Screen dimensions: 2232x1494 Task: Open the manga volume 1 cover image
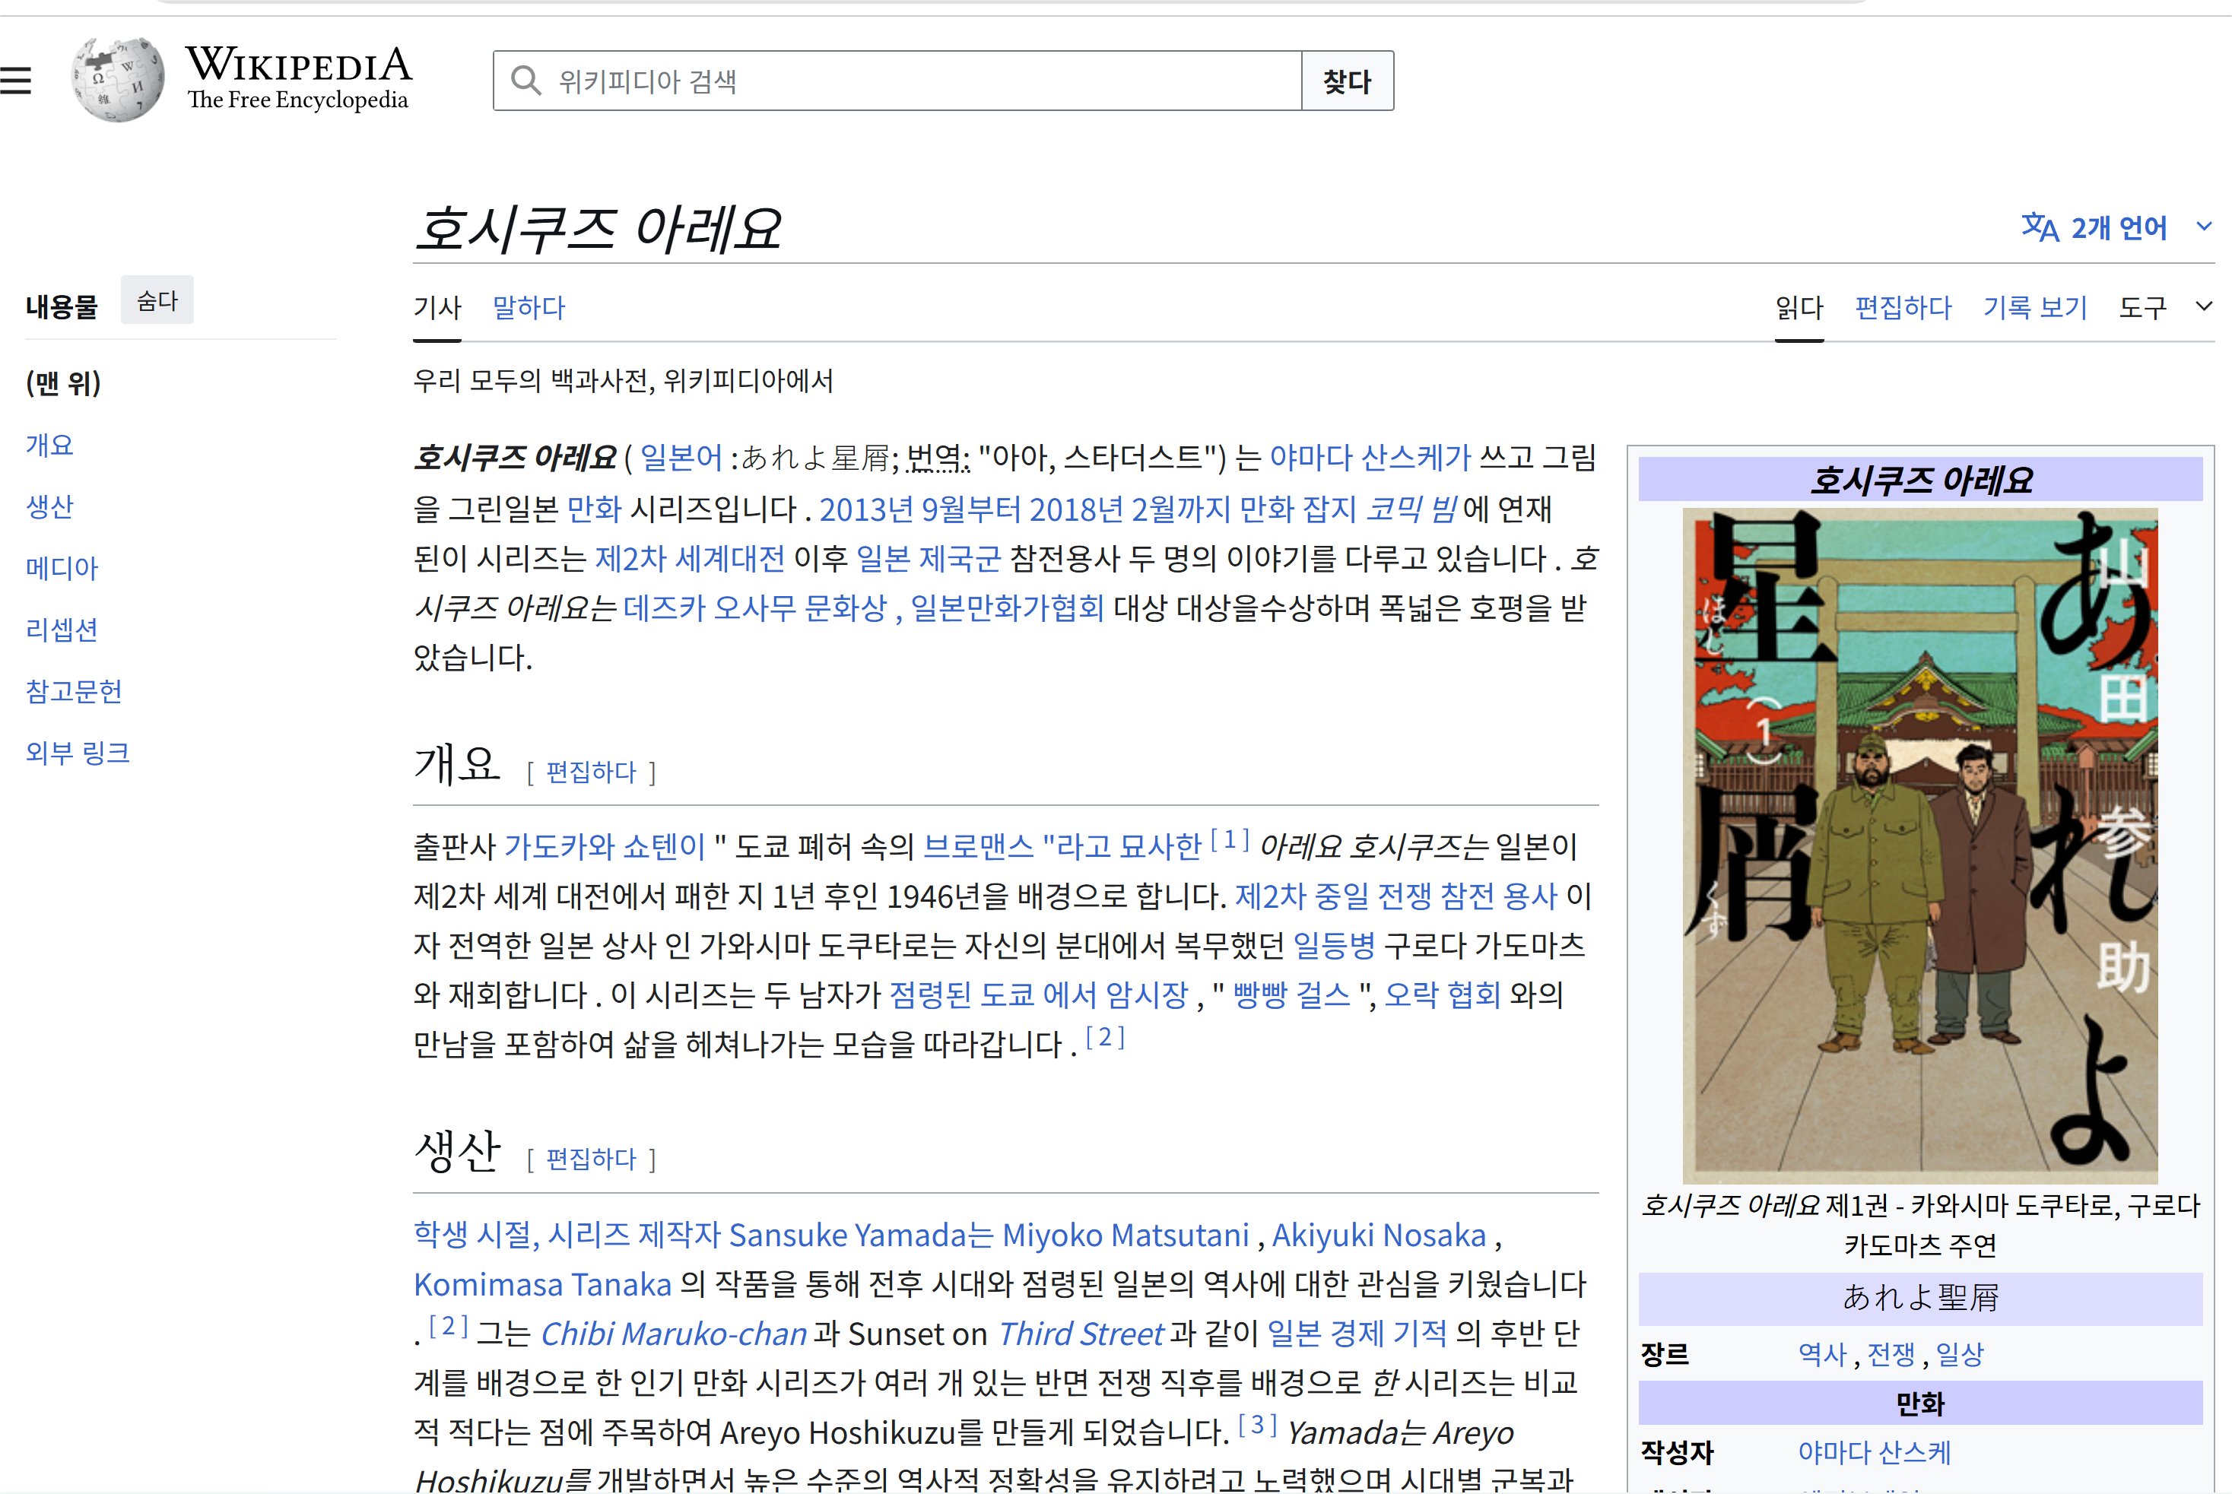click(x=1920, y=845)
